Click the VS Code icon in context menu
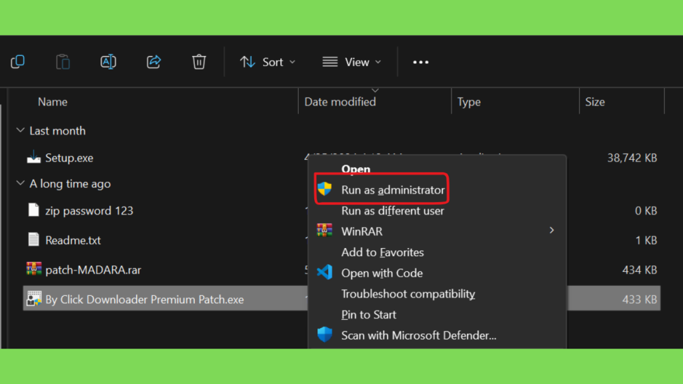The height and width of the screenshot is (384, 683). pos(325,272)
